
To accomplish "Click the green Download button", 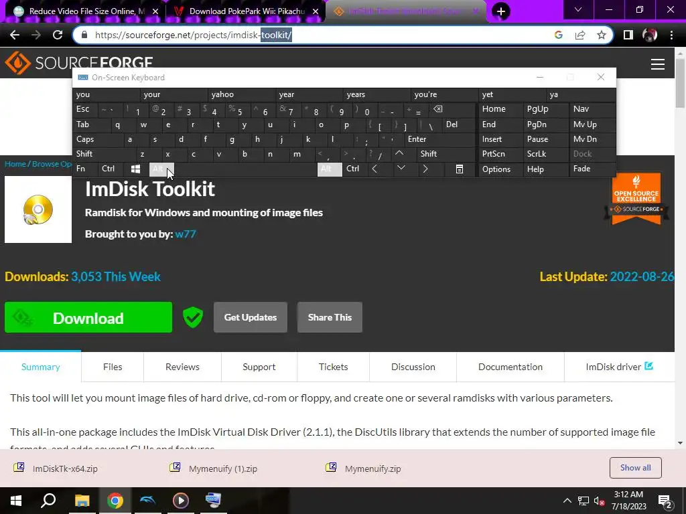I will [88, 317].
